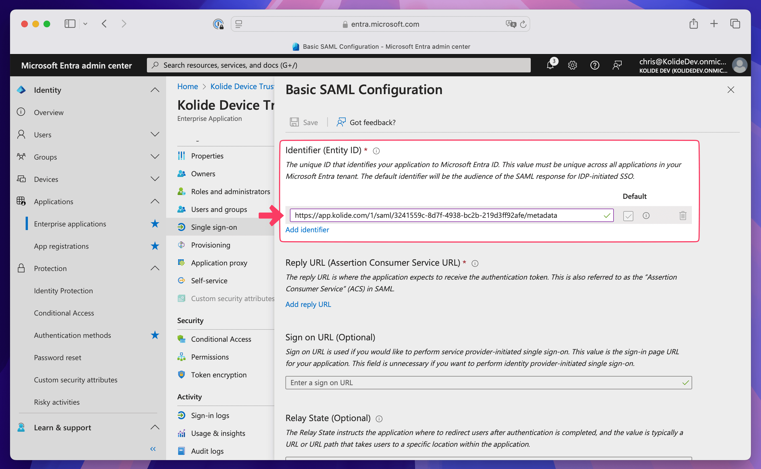Screen dimensions: 761x469
Task: Click the feedback icon in top header
Action: (x=617, y=65)
